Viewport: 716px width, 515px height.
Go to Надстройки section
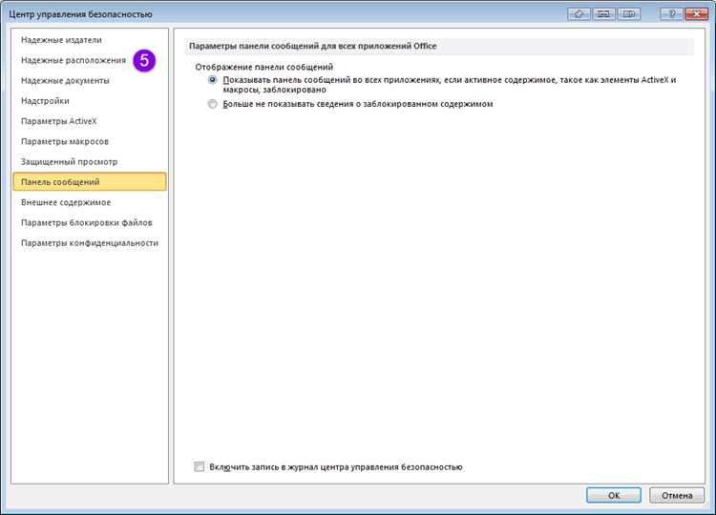[90, 101]
